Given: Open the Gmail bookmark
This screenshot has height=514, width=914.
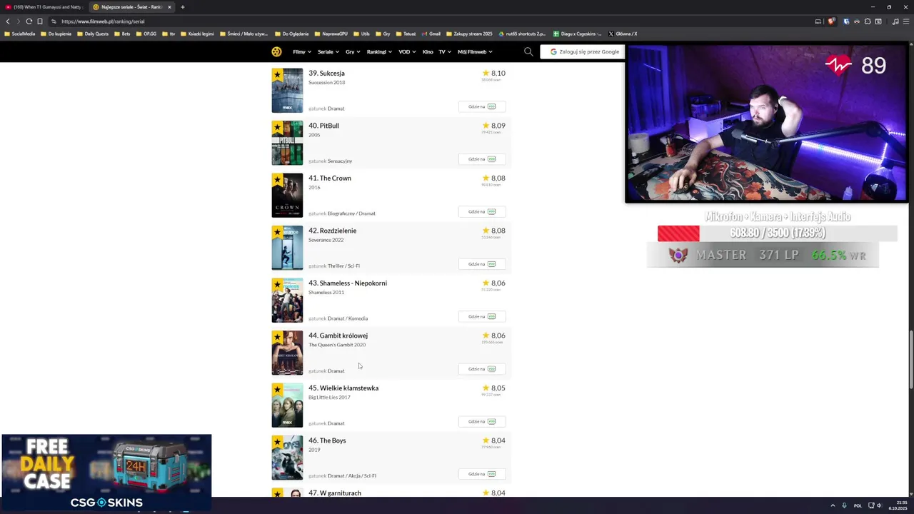Looking at the screenshot, I should [431, 34].
